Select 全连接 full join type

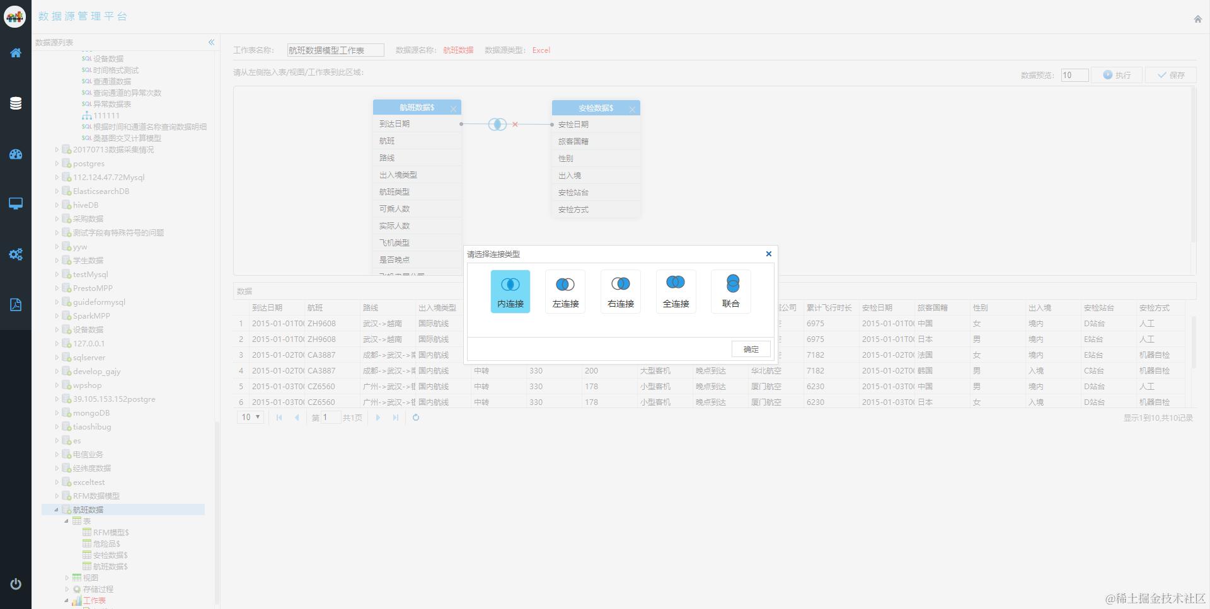tap(676, 292)
